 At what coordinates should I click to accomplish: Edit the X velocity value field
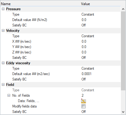click(x=101, y=41)
